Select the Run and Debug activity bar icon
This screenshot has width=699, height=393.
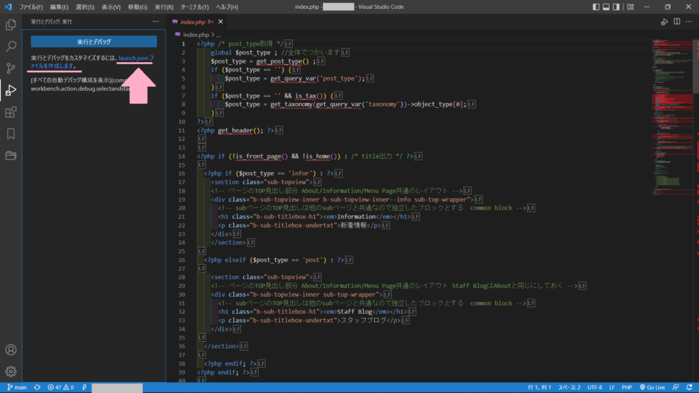(10, 89)
